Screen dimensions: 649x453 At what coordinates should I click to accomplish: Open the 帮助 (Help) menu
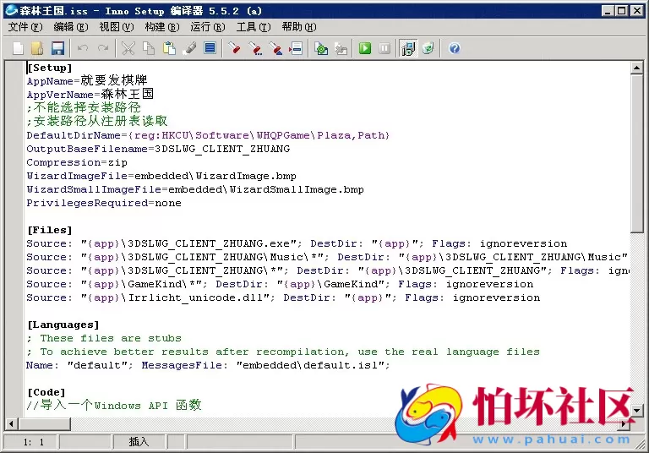pos(297,27)
